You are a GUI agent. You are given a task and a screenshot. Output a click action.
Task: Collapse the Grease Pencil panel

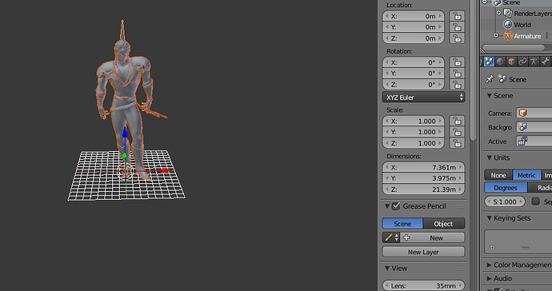387,206
